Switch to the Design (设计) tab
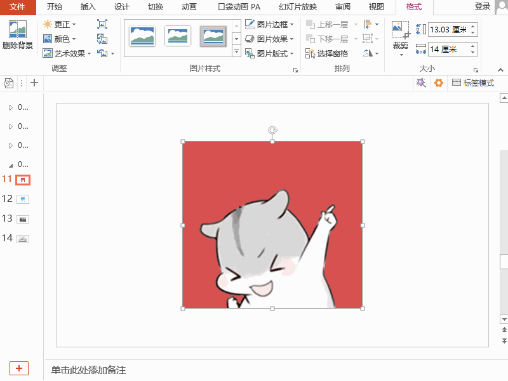Screen dimensions: 508x381 [122, 7]
